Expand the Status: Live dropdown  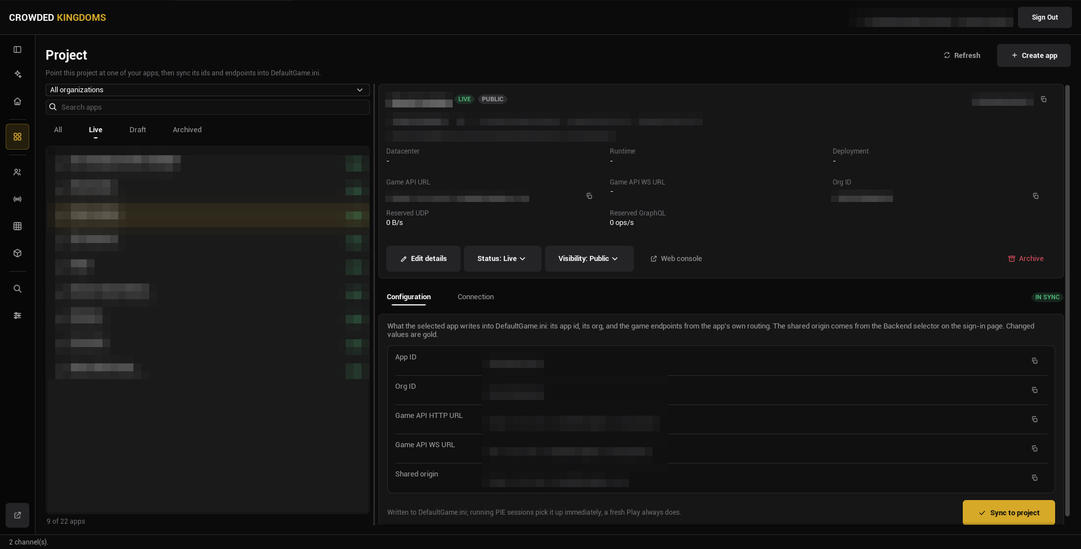pos(502,259)
